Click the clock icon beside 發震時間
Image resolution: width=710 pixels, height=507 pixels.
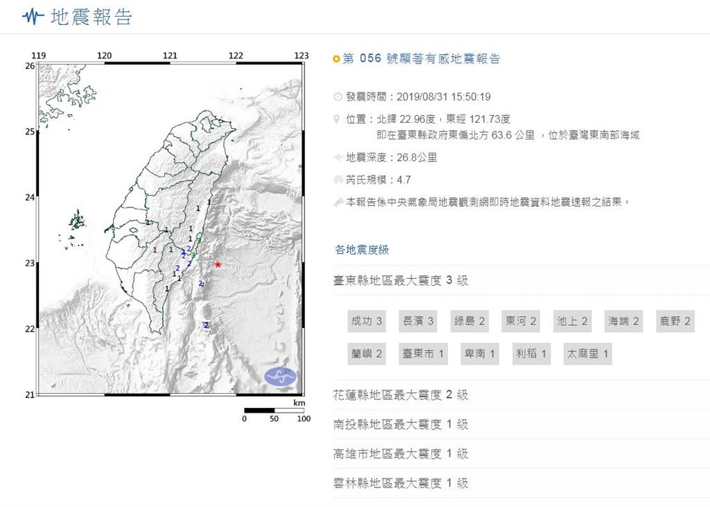coord(338,96)
